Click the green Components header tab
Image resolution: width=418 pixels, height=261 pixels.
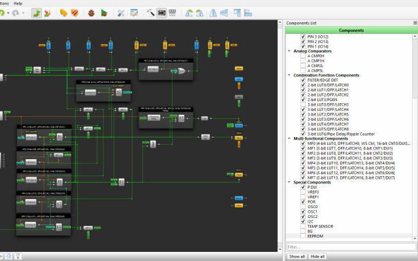[x=351, y=30]
